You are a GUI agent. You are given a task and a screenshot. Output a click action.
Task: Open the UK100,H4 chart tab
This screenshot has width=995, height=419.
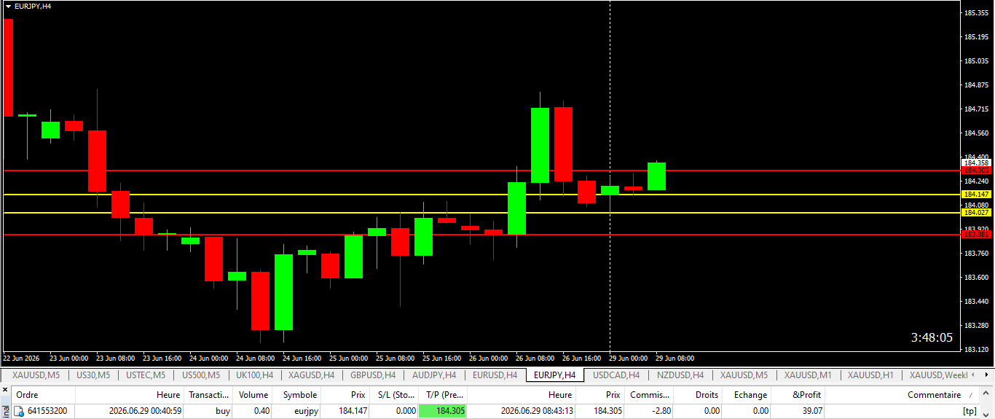[x=254, y=375]
